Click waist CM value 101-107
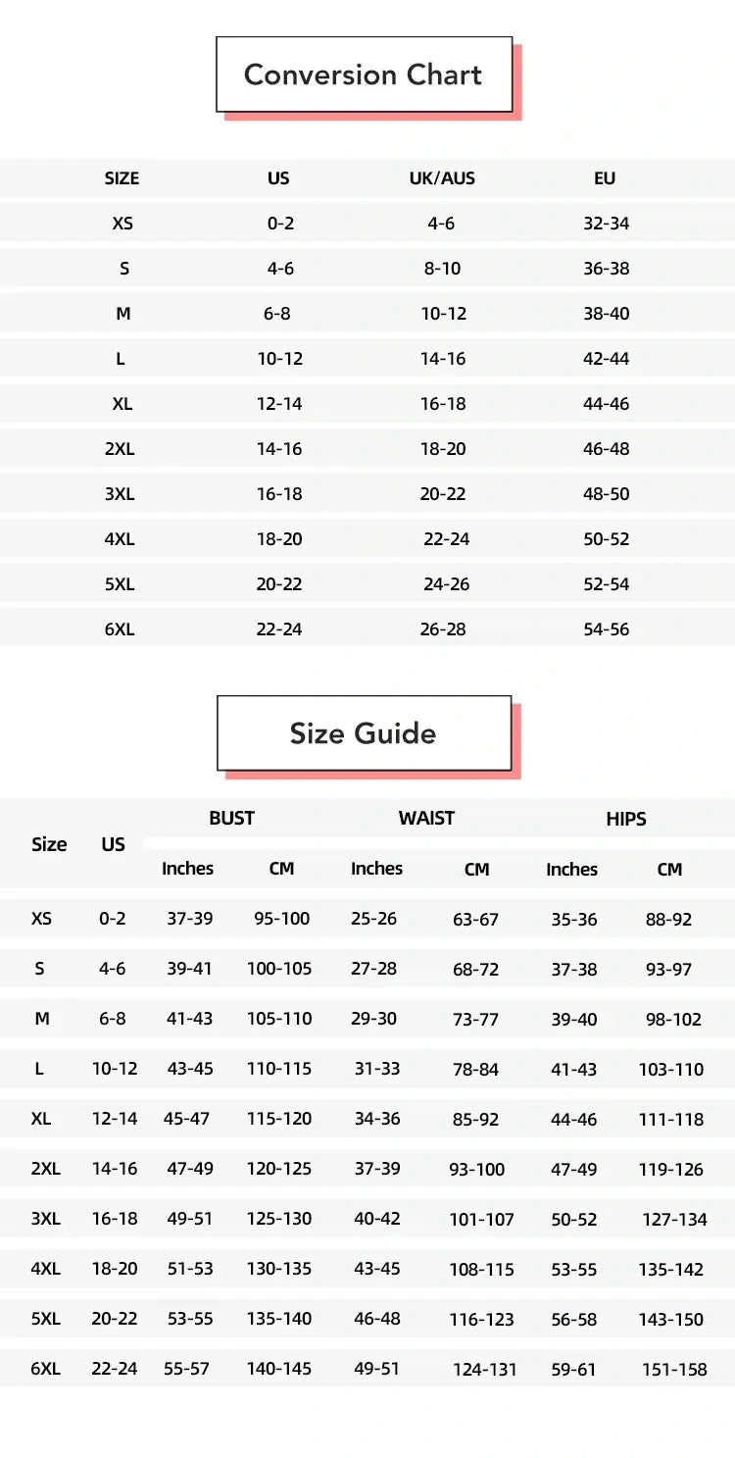This screenshot has width=735, height=1458. (x=481, y=1220)
